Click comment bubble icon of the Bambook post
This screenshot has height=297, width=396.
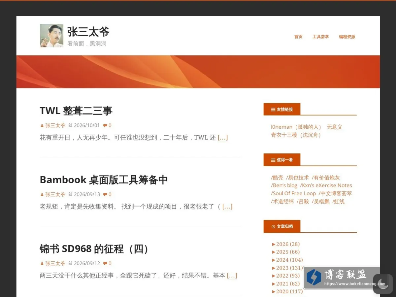[105, 194]
